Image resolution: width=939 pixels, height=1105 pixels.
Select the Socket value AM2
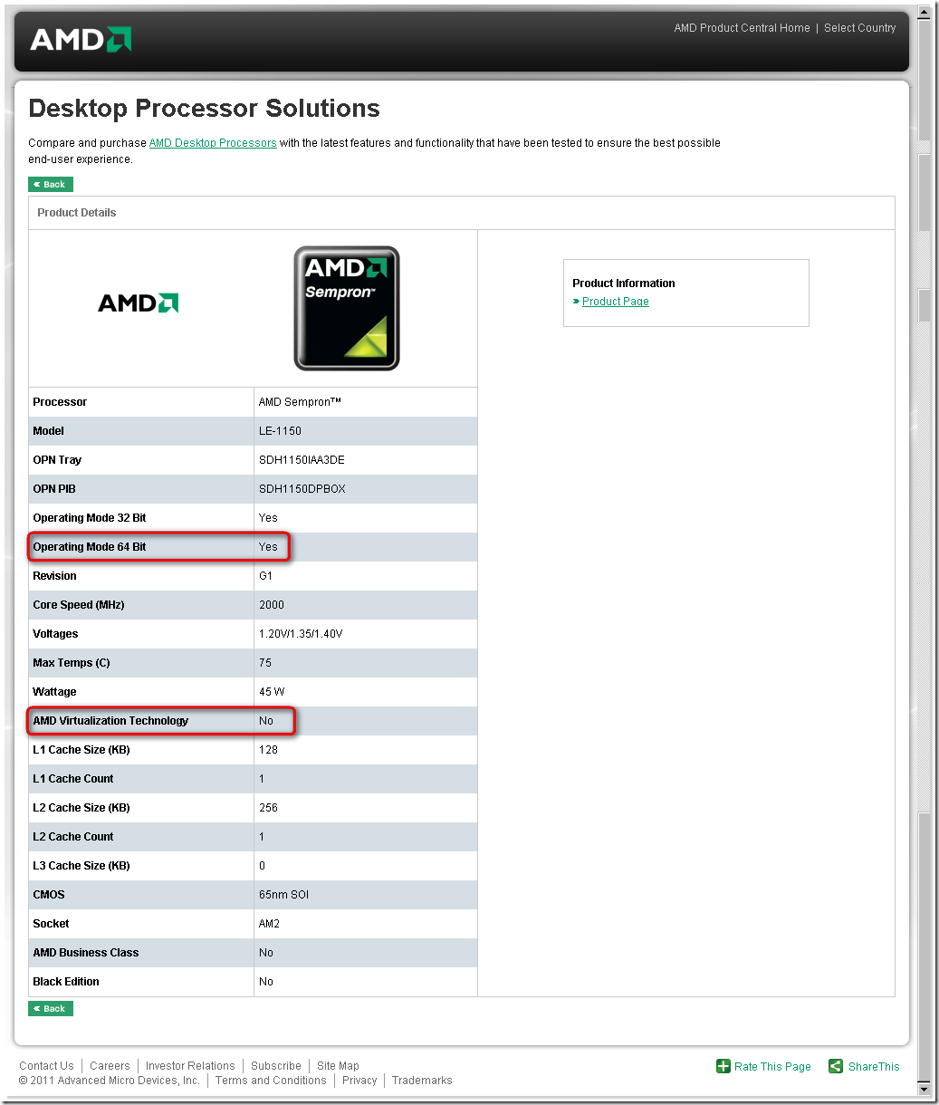(x=269, y=924)
